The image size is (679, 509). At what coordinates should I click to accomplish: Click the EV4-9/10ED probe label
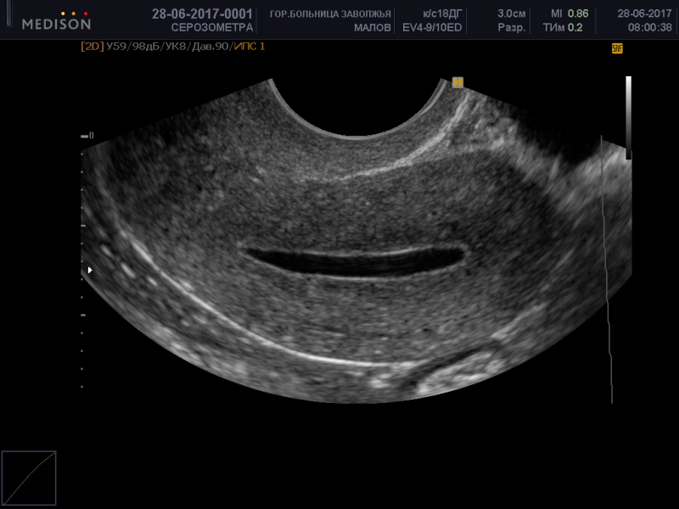[432, 28]
